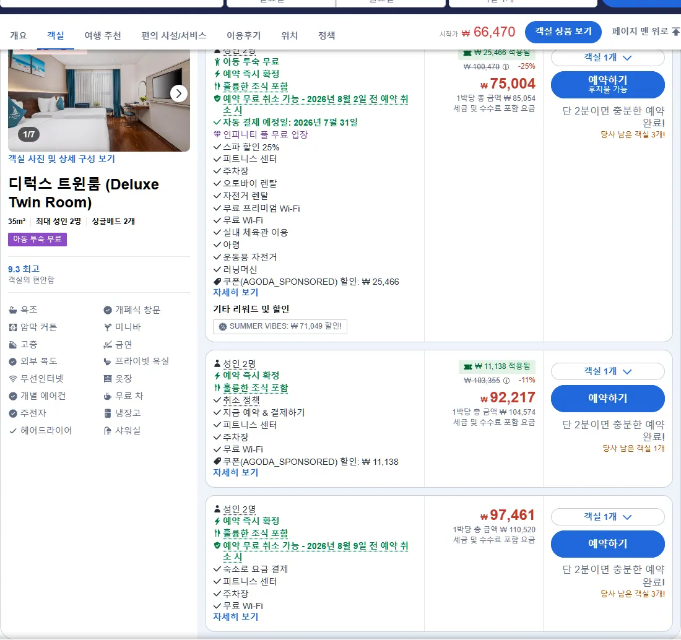681x640 pixels.
Task: Click 페이지 맨 위로 to return to top
Action: click(x=645, y=32)
